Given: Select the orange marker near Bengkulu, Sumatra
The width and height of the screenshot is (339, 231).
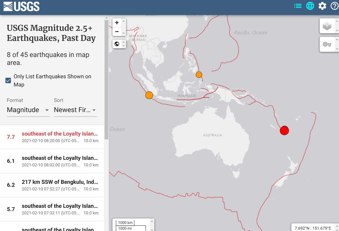Looking at the screenshot, I should point(149,95).
